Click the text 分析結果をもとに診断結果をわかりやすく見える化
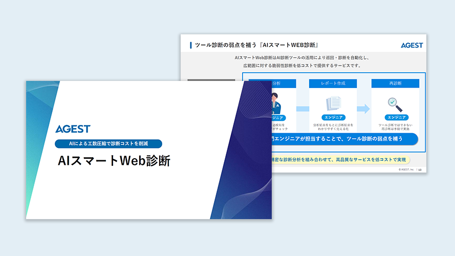 click(x=333, y=127)
